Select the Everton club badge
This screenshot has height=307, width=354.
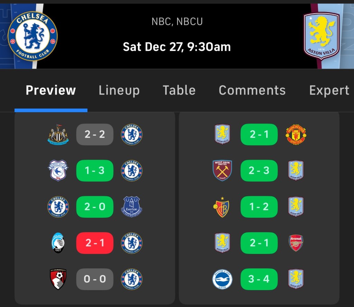pyautogui.click(x=131, y=207)
